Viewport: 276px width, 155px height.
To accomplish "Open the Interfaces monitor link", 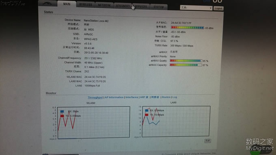I will pos(132,97).
